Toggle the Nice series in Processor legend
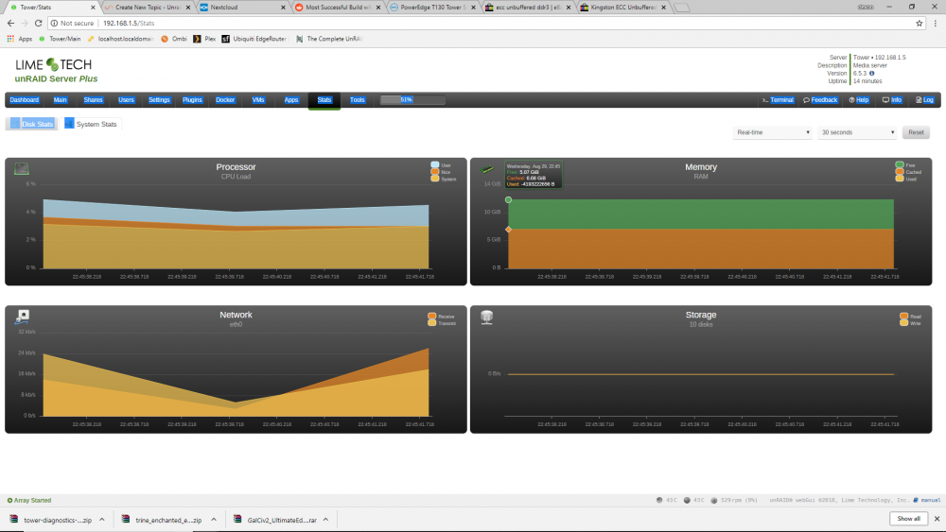This screenshot has width=946, height=532. (441, 172)
